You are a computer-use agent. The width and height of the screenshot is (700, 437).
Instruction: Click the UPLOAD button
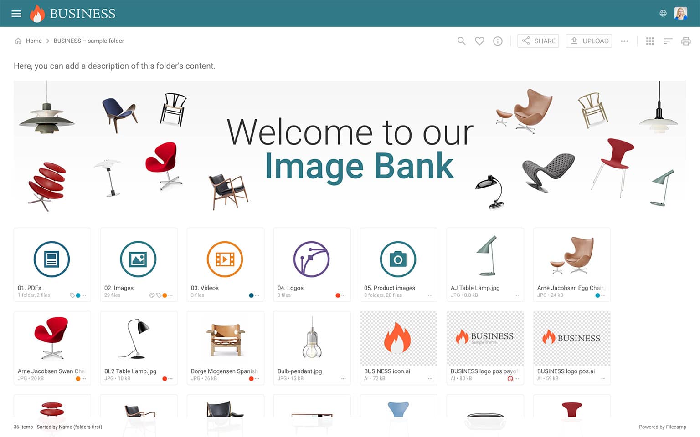(x=589, y=41)
